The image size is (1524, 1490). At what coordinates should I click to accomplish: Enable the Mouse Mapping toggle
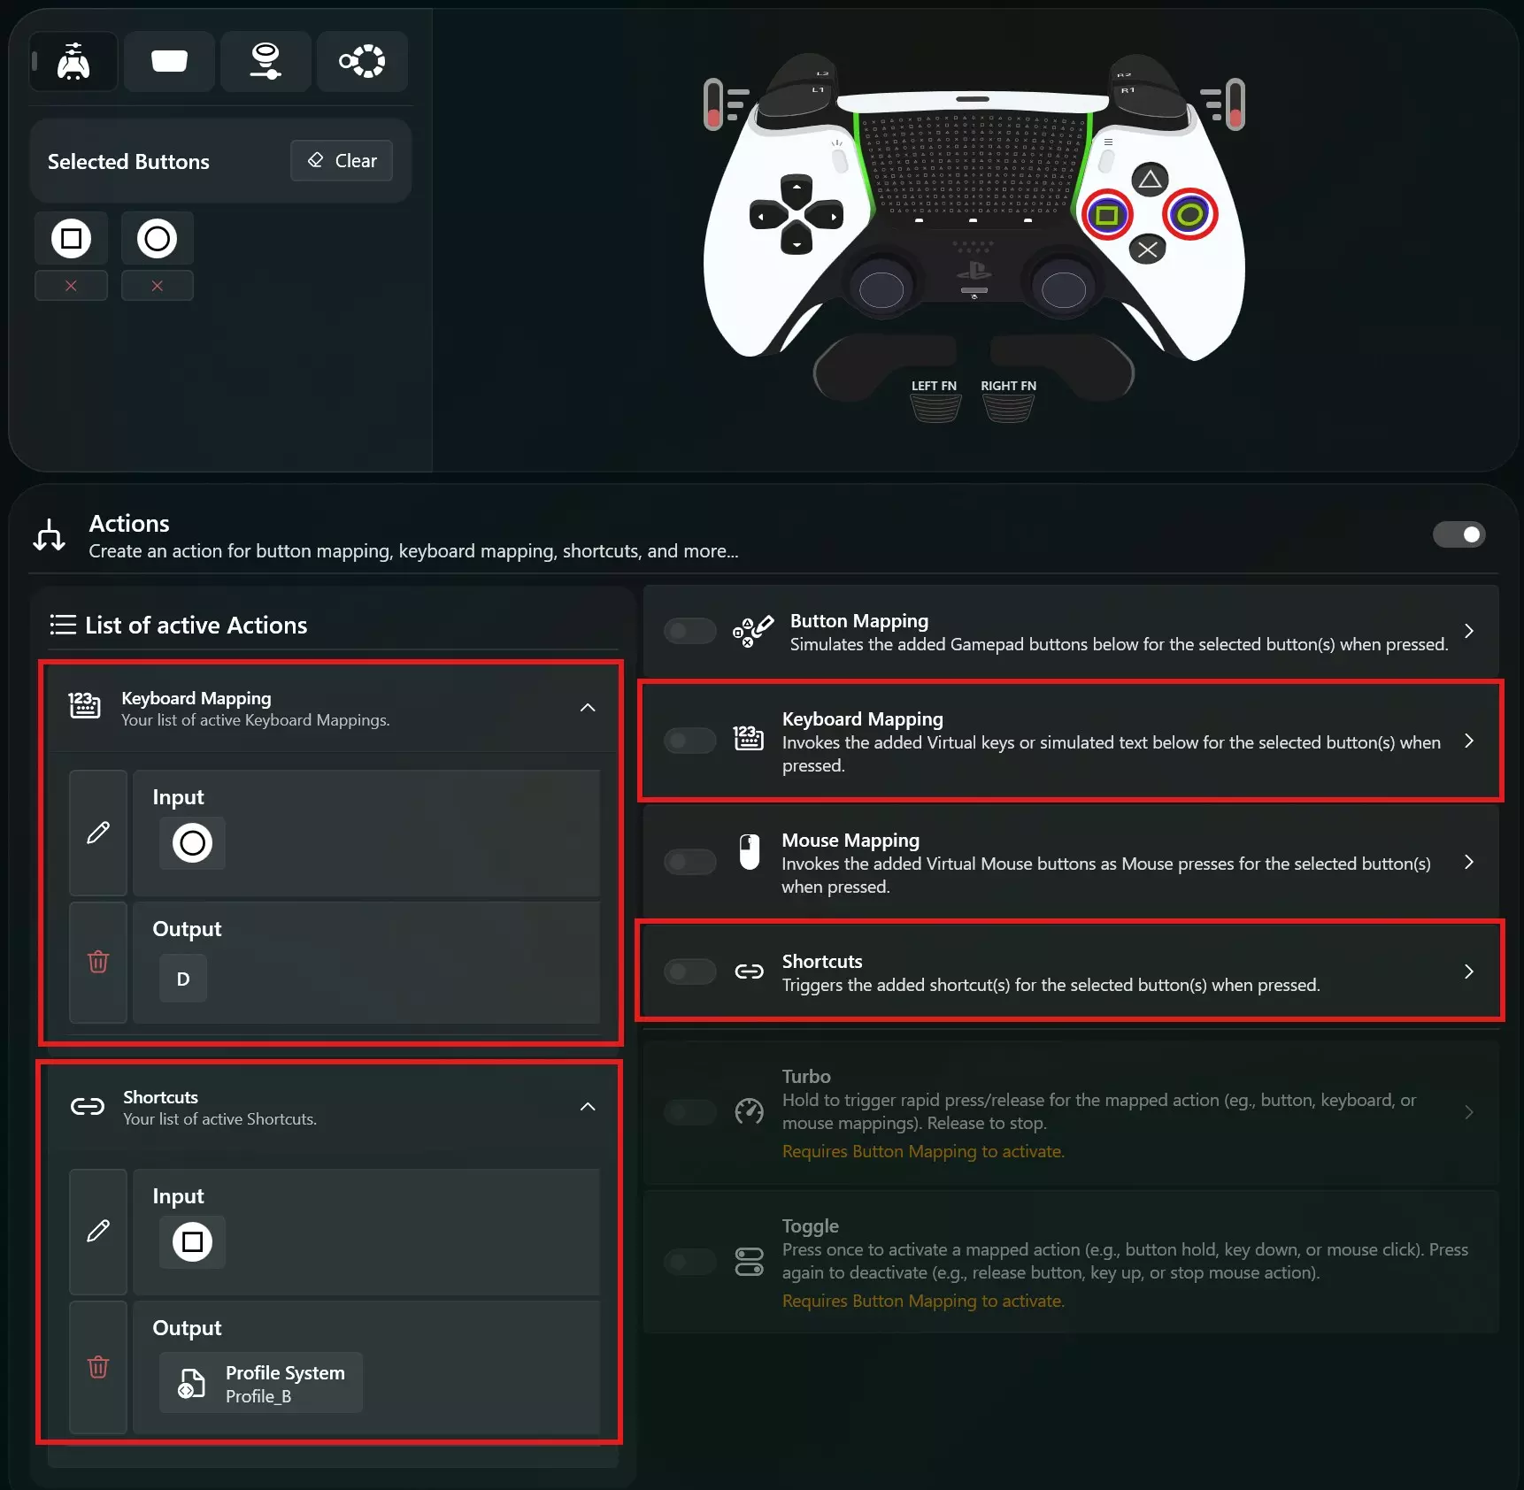(690, 862)
